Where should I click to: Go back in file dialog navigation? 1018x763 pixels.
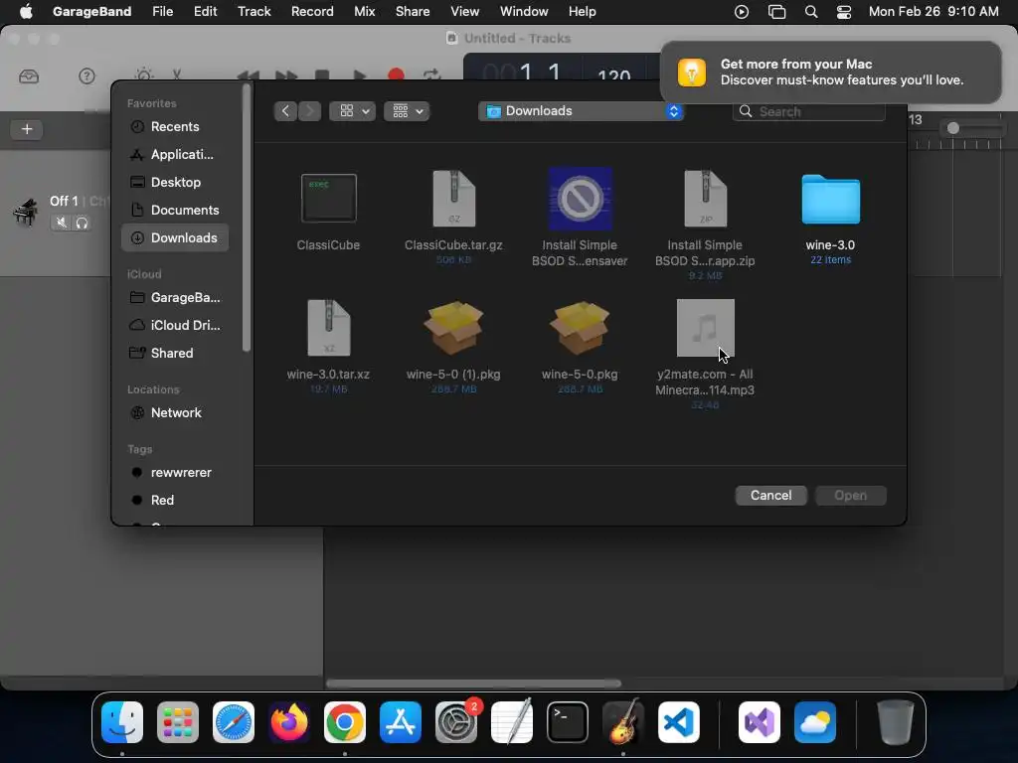click(285, 111)
